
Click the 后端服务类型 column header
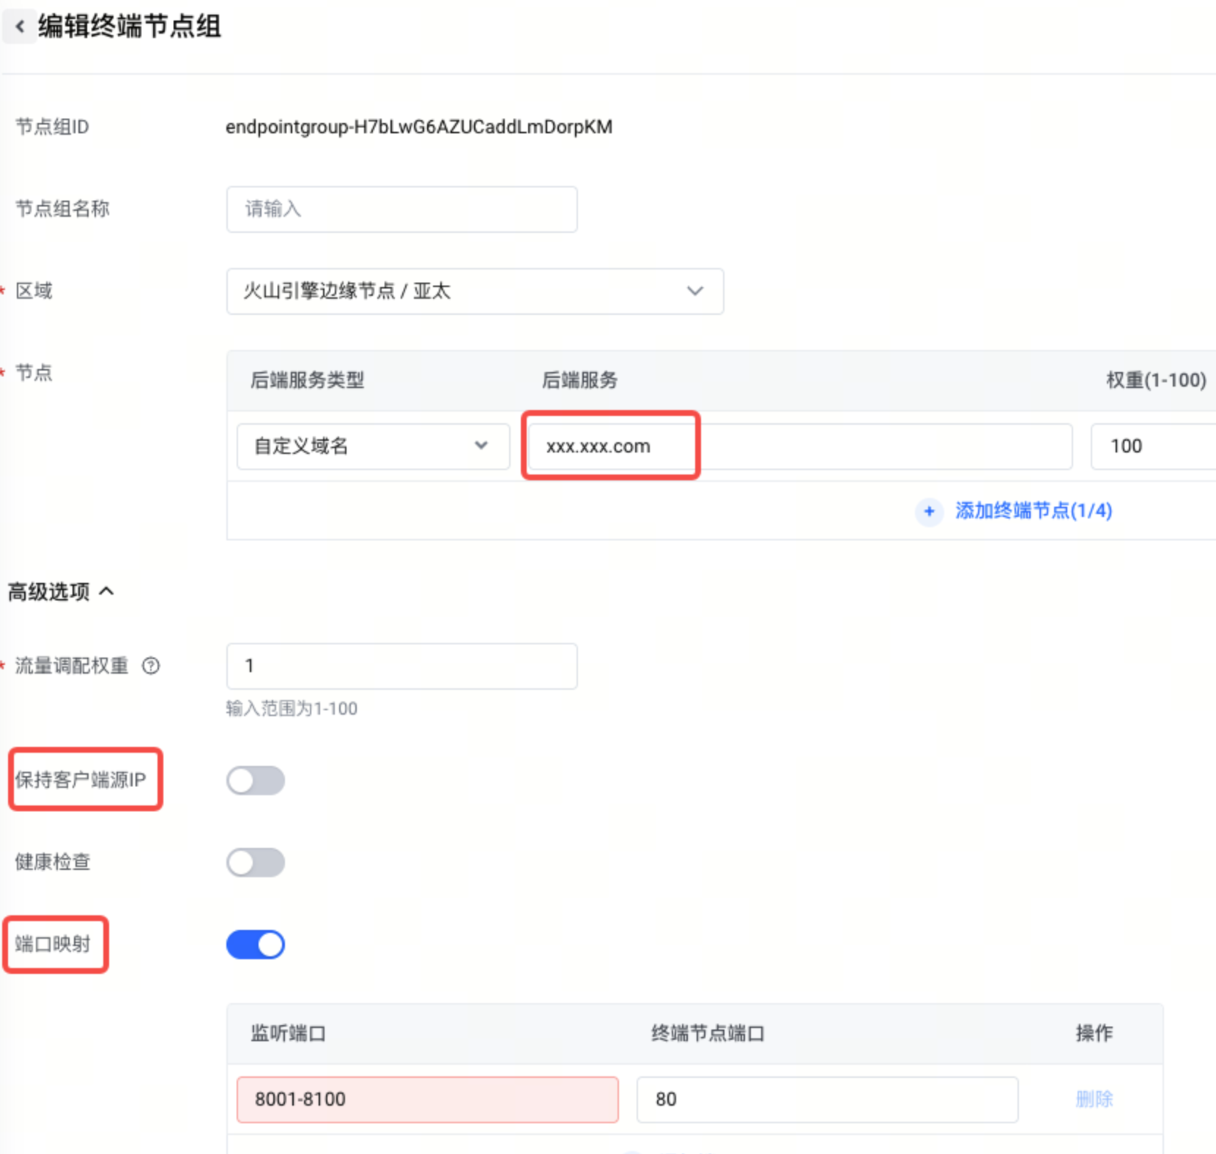[308, 381]
